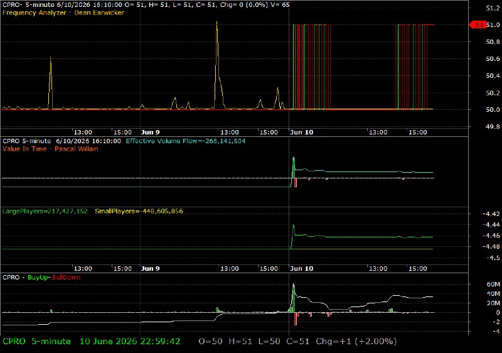Click the -4.5 axis label
Viewport: 502px width, 353px height.
pyautogui.click(x=493, y=258)
